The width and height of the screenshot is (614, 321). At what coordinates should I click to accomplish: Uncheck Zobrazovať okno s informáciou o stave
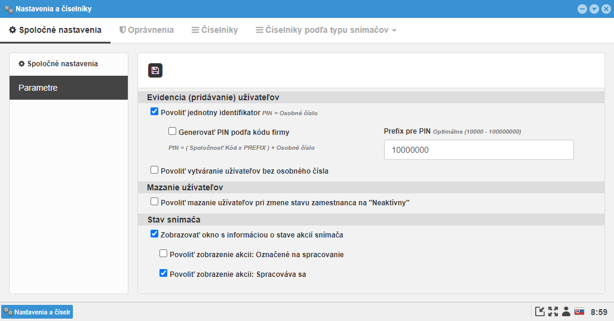pos(154,234)
